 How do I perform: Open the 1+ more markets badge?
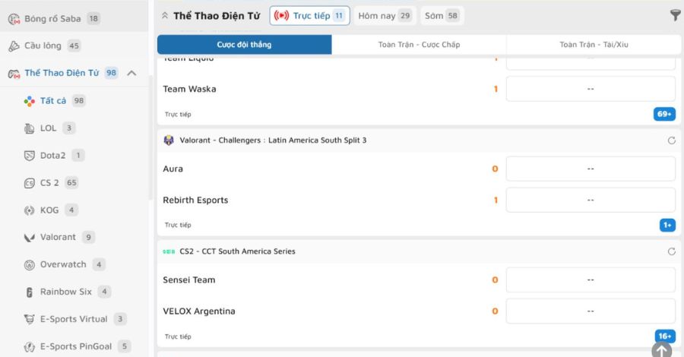[x=667, y=225]
